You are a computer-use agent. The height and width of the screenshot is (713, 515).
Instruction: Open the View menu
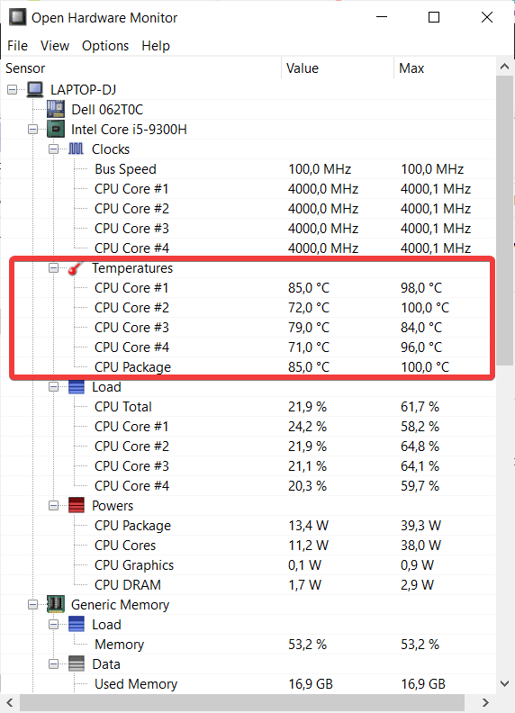tap(55, 46)
